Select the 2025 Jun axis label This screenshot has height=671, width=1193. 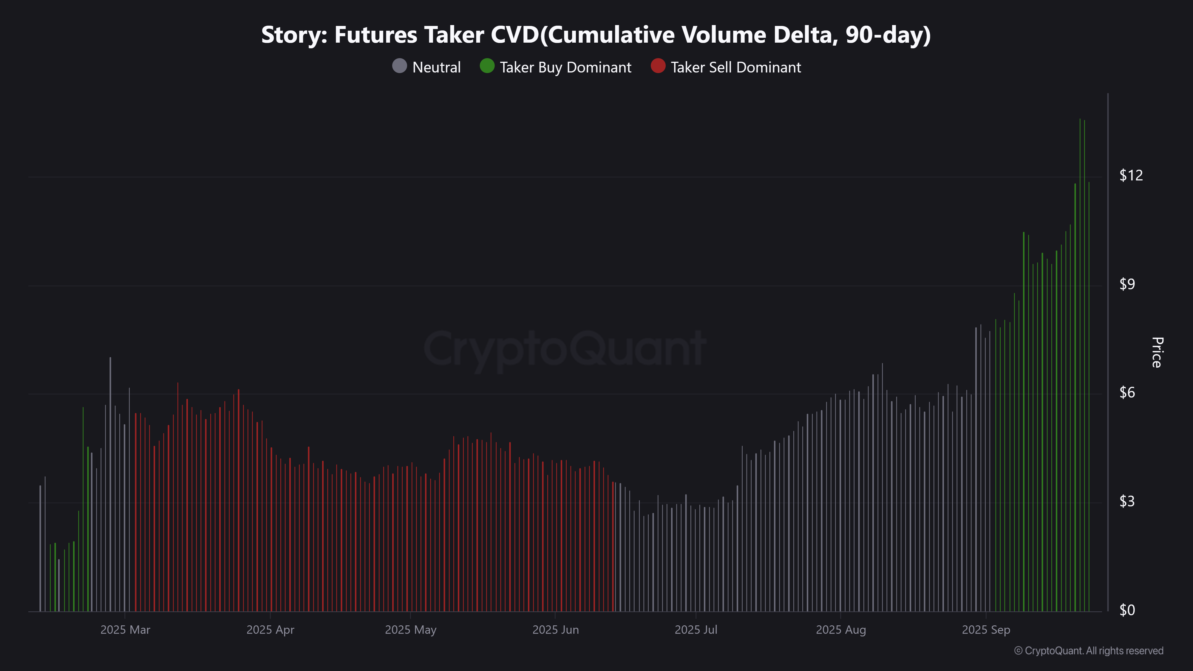tap(555, 630)
